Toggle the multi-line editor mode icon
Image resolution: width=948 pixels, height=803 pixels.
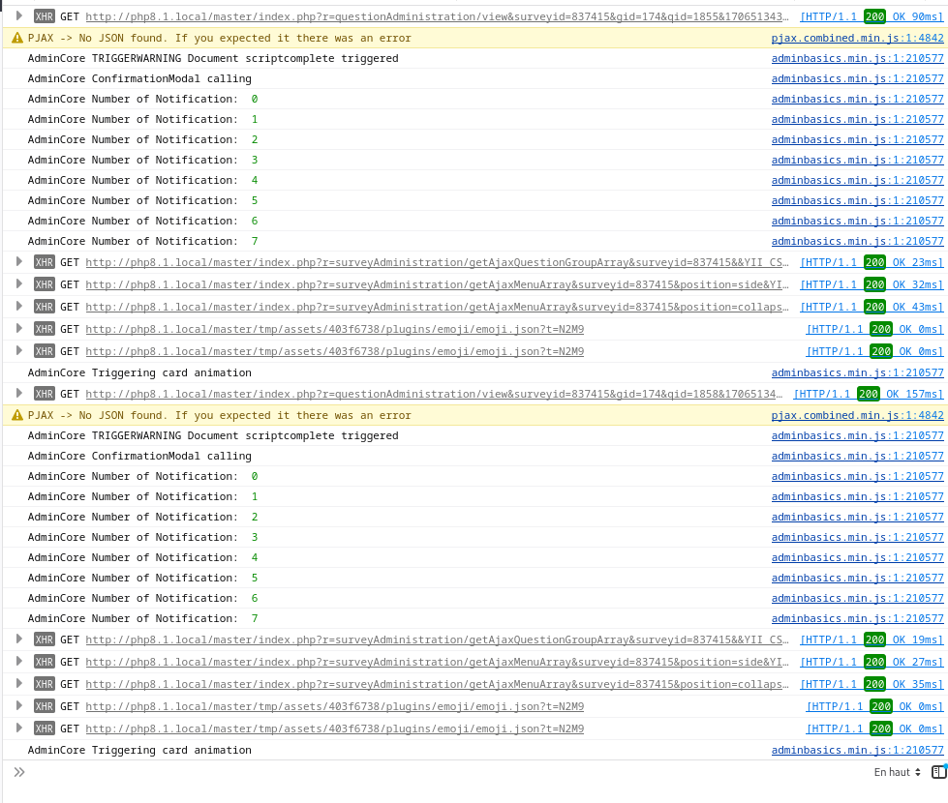coord(937,772)
